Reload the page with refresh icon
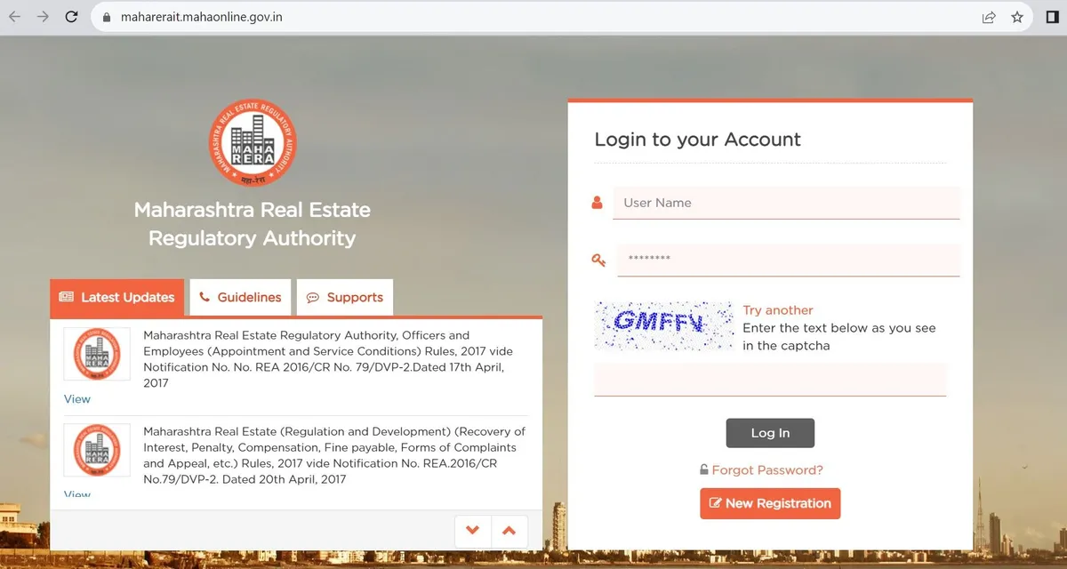 click(72, 17)
